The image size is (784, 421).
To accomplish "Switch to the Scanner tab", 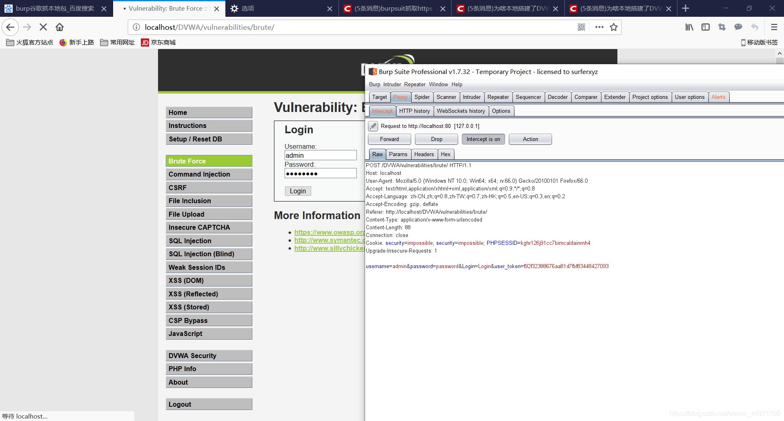I will click(446, 97).
